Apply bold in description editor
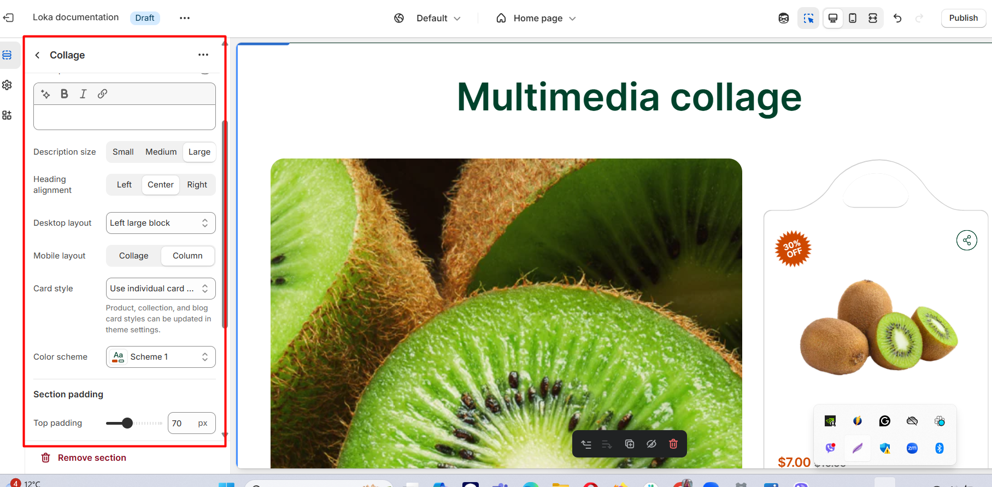Image resolution: width=992 pixels, height=487 pixels. point(64,94)
